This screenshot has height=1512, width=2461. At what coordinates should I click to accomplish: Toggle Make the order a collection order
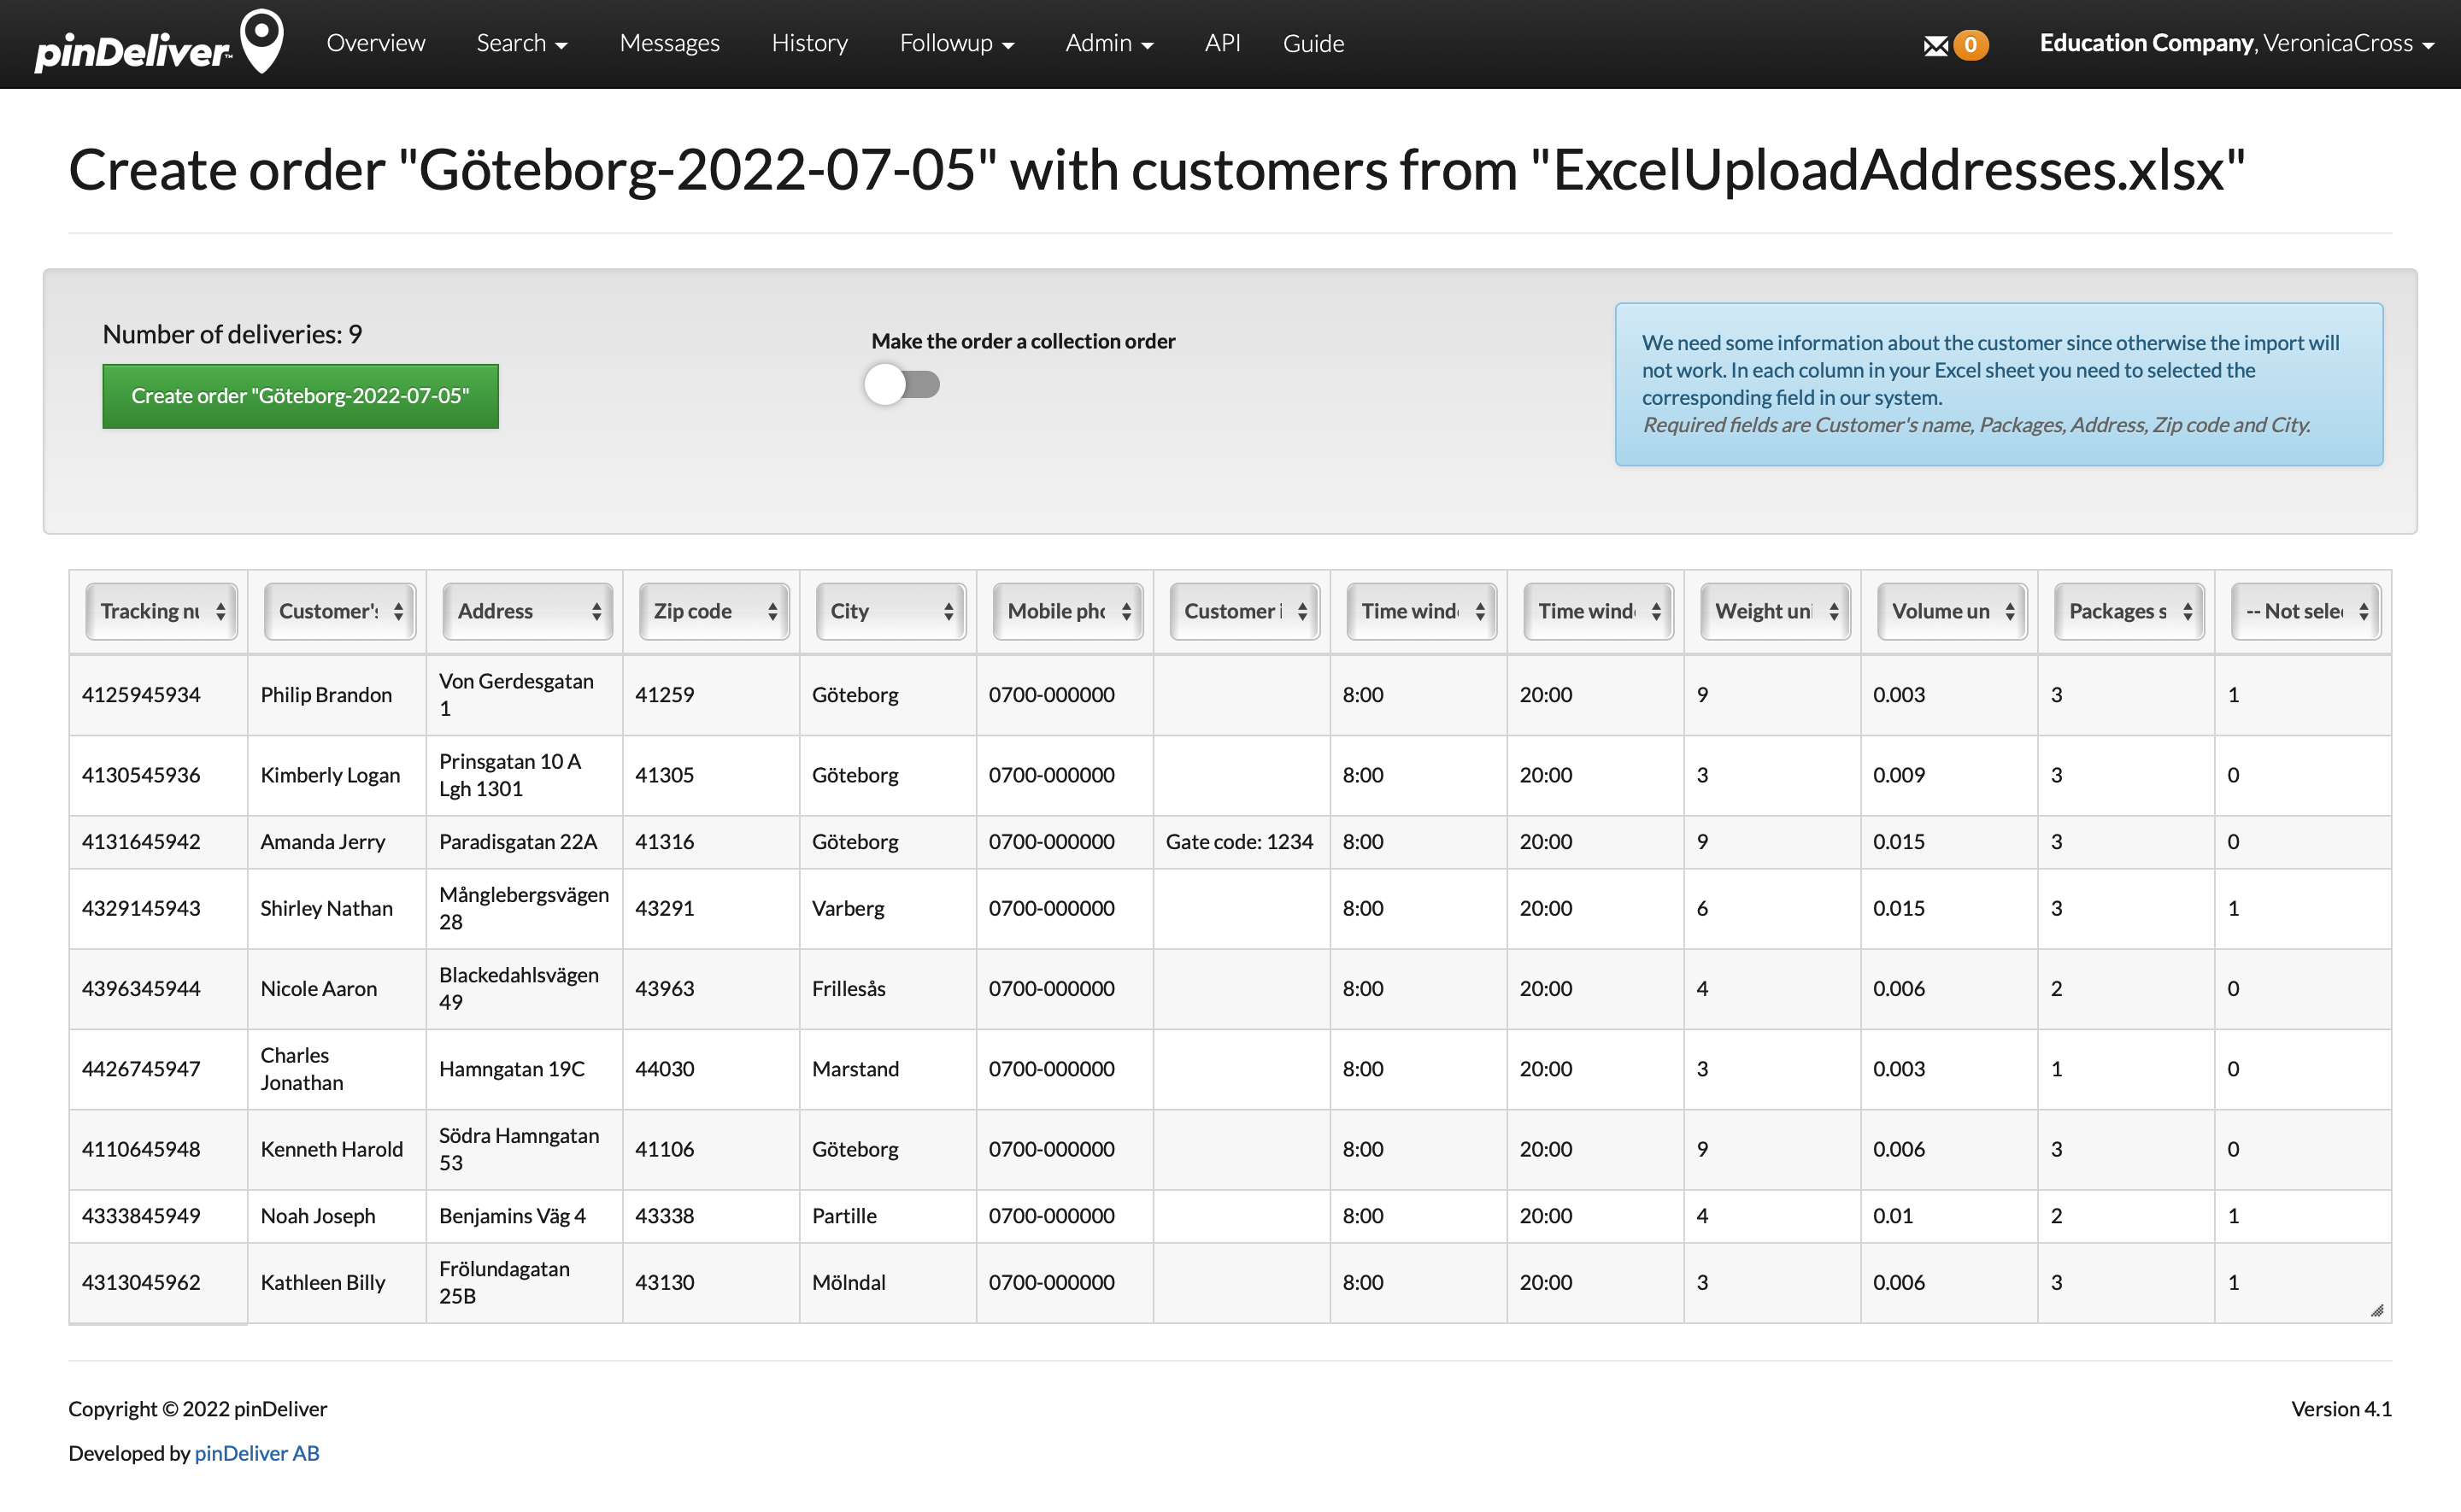pyautogui.click(x=905, y=385)
